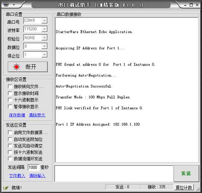Viewport: 202px width, 193px height.
Task: Enable 显示接收时间 checkbox
Action: 10,93
